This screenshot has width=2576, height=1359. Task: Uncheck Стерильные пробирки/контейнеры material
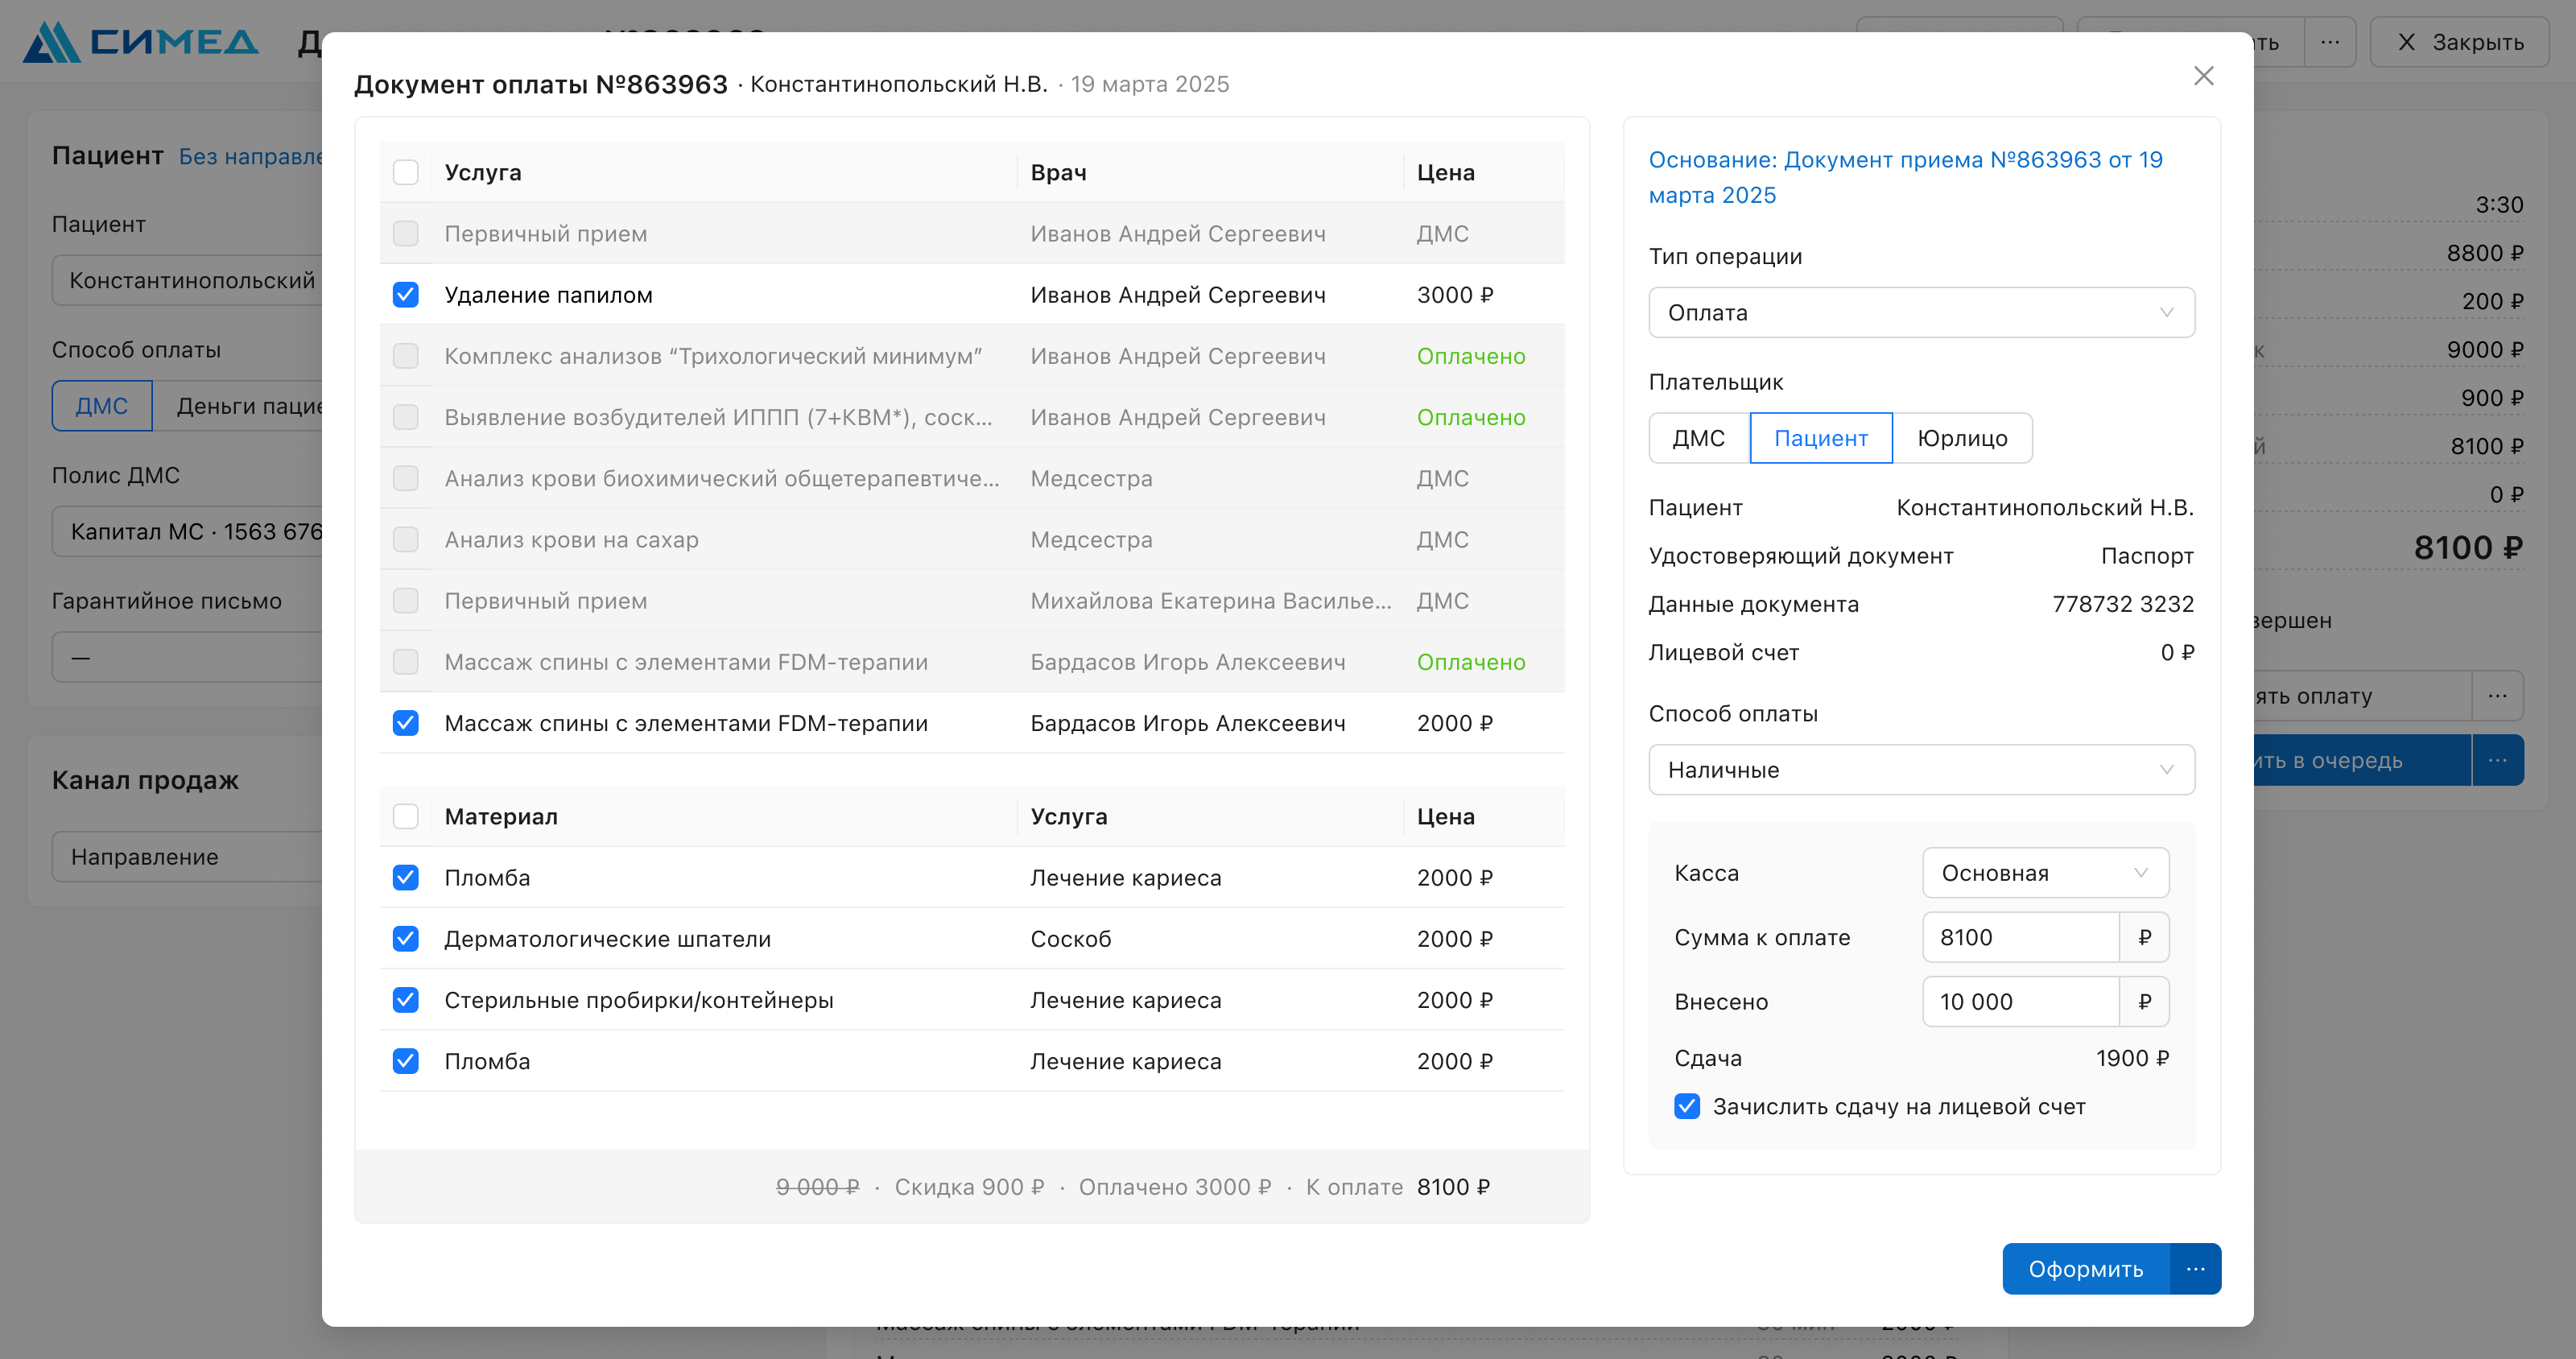point(405,999)
